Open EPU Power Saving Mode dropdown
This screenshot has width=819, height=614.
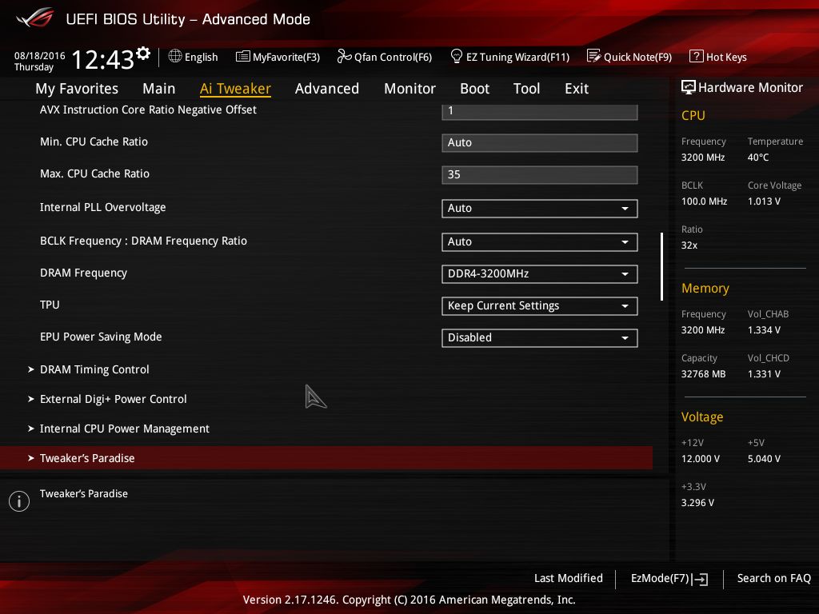pos(540,338)
